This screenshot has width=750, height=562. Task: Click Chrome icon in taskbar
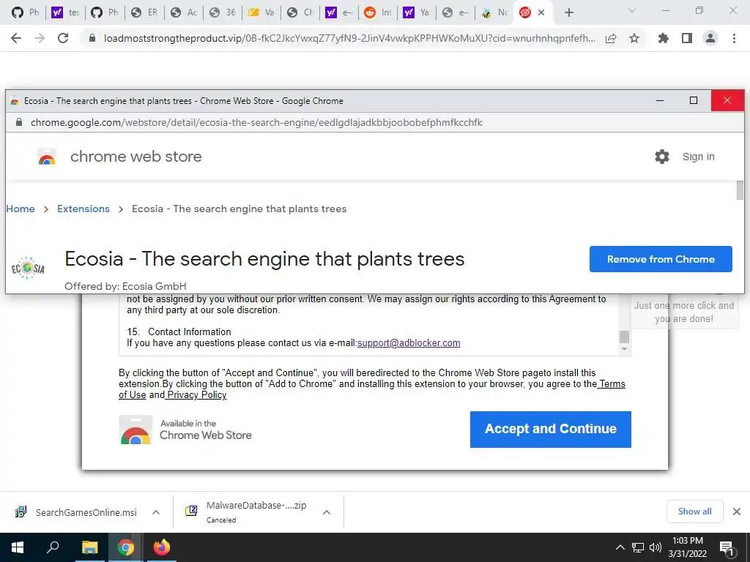125,547
